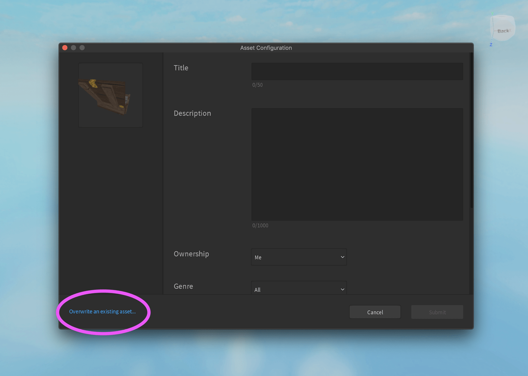Click the minimize button on the dialog
Viewport: 528px width, 376px height.
click(x=73, y=47)
